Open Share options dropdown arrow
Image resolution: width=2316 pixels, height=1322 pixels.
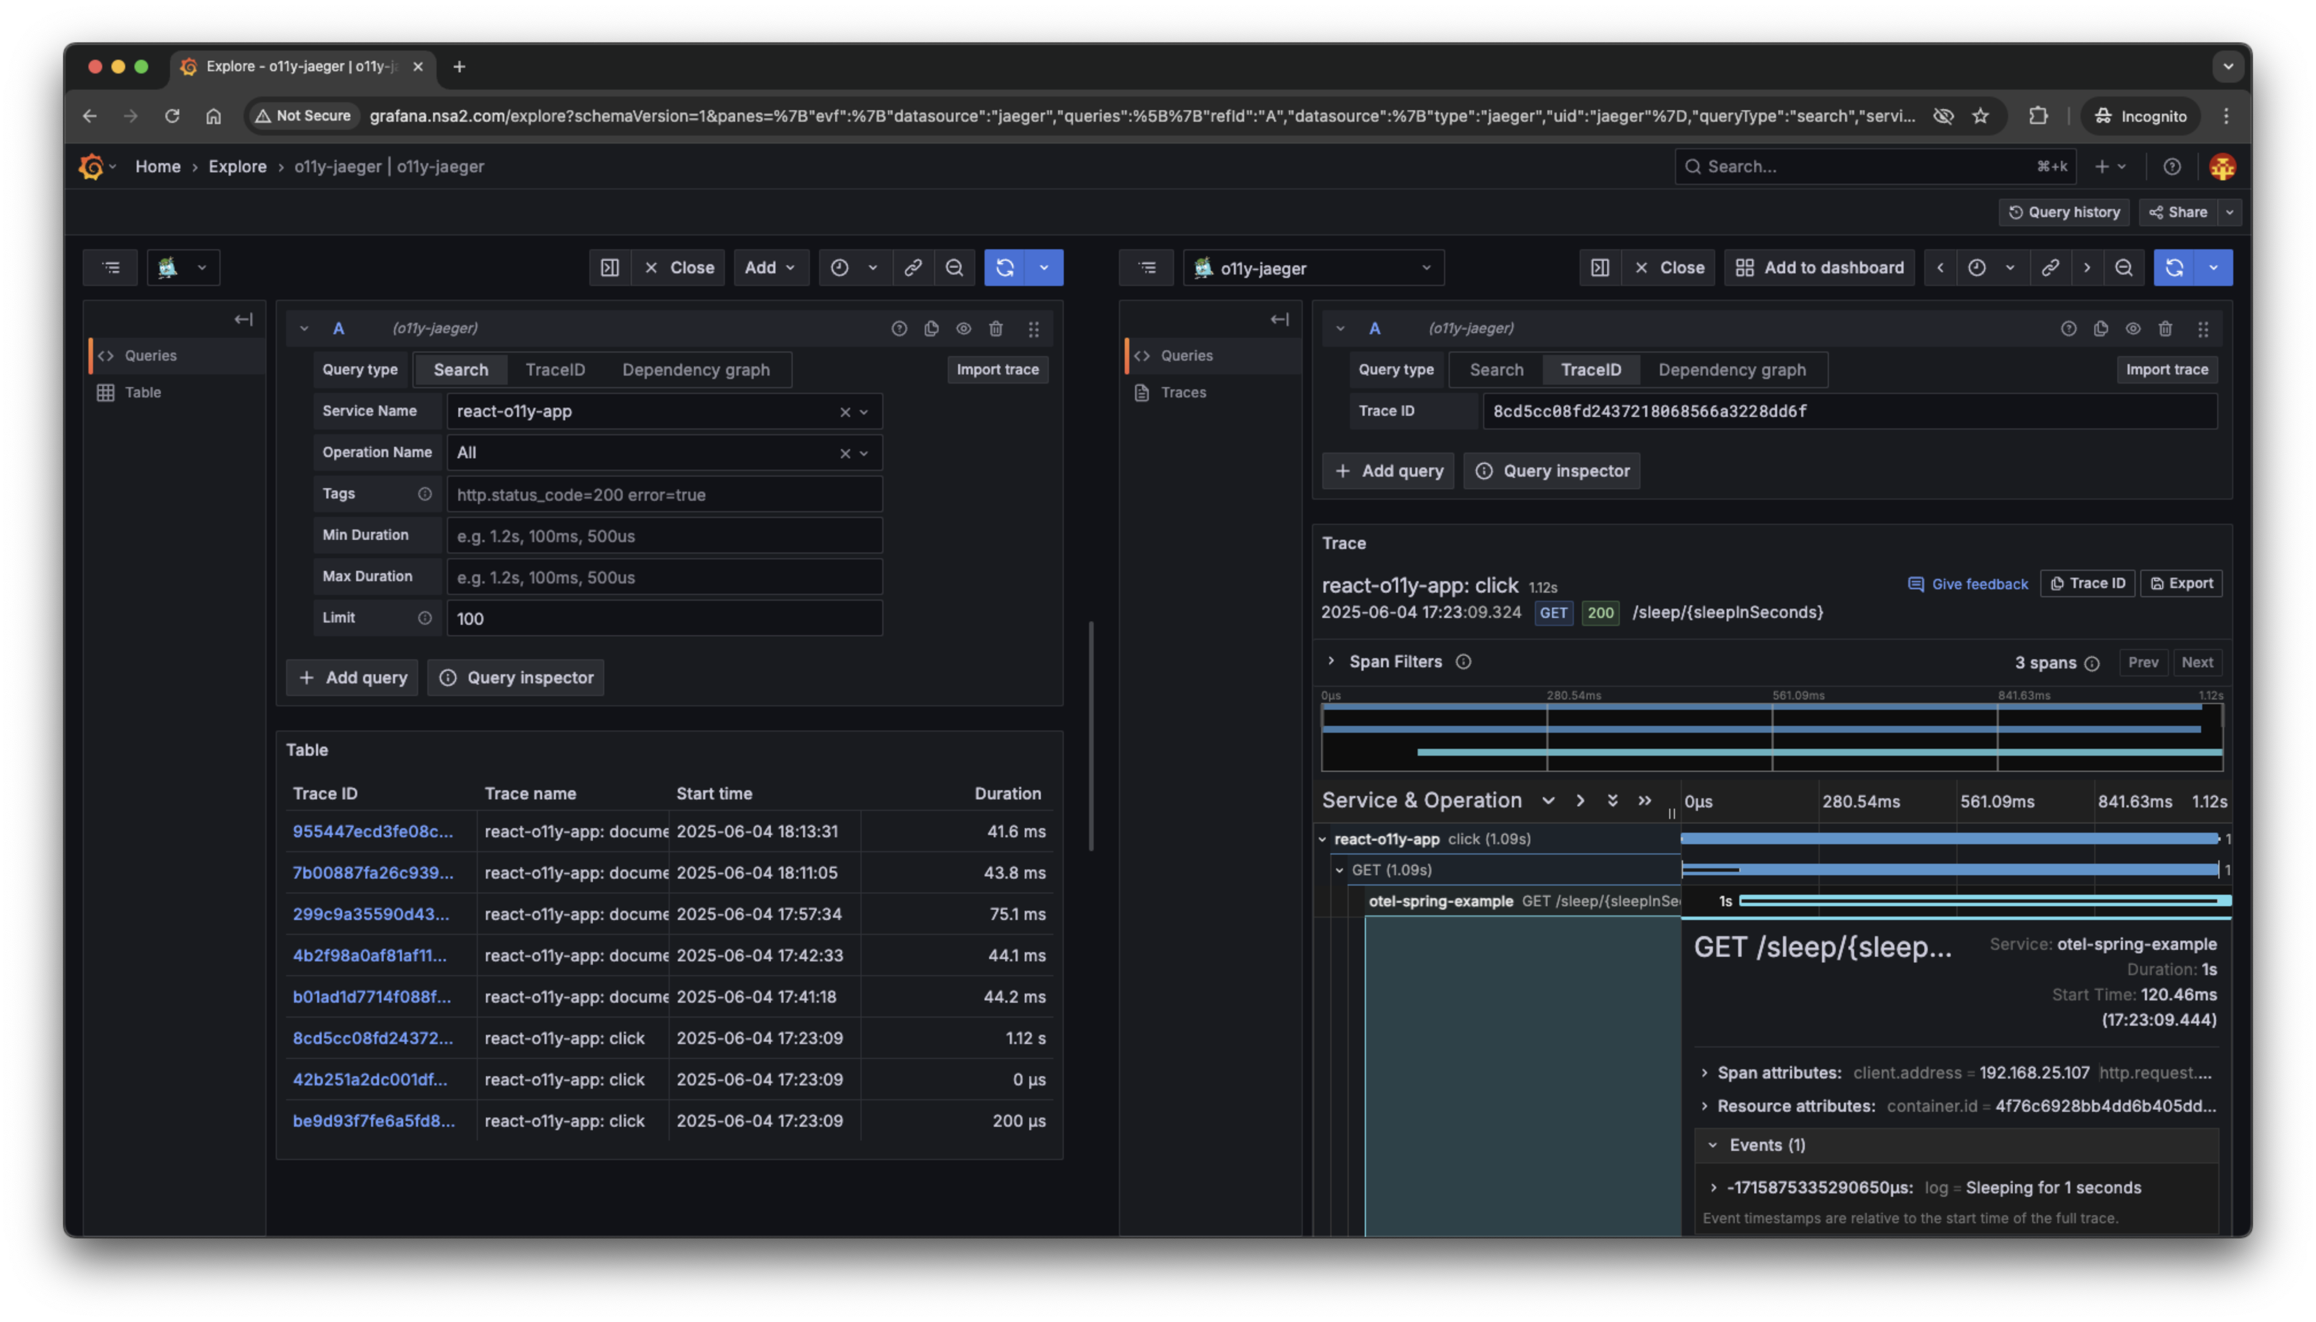[2230, 212]
